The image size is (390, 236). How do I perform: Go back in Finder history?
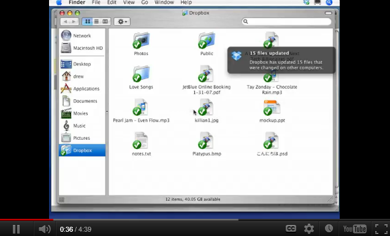coord(65,21)
